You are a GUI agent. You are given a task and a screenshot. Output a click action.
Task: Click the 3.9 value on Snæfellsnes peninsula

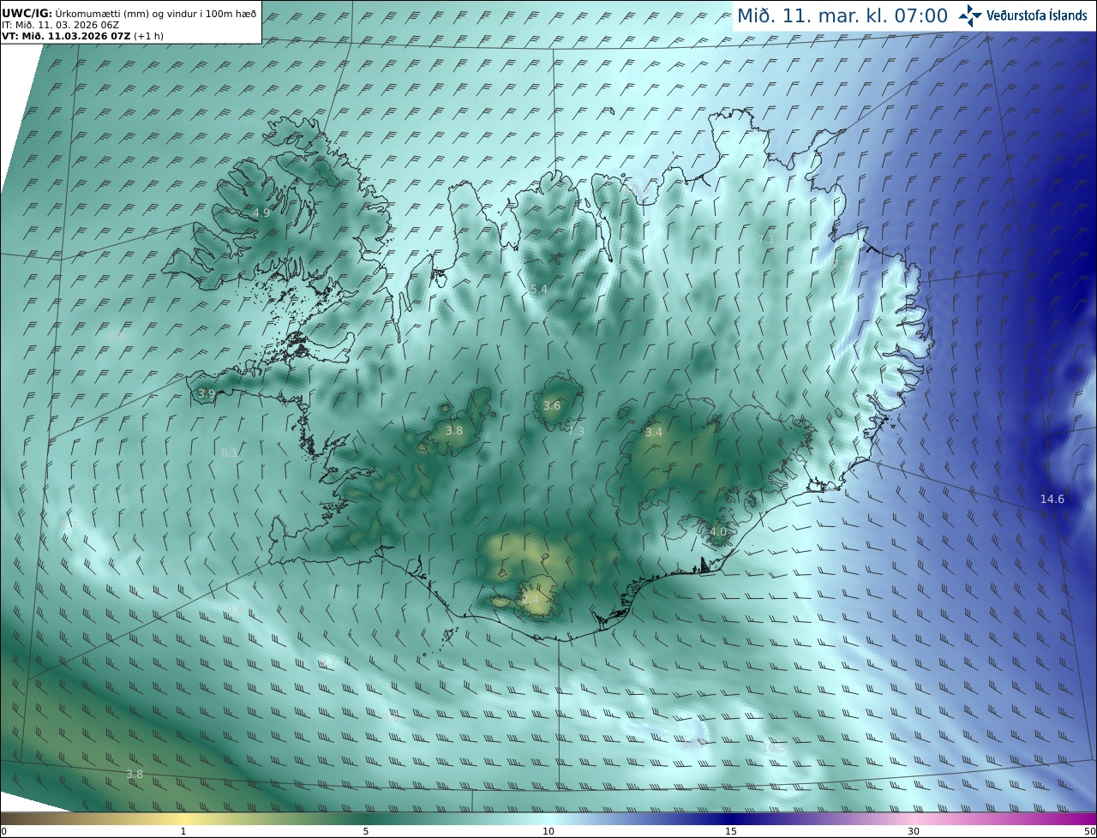pos(207,394)
